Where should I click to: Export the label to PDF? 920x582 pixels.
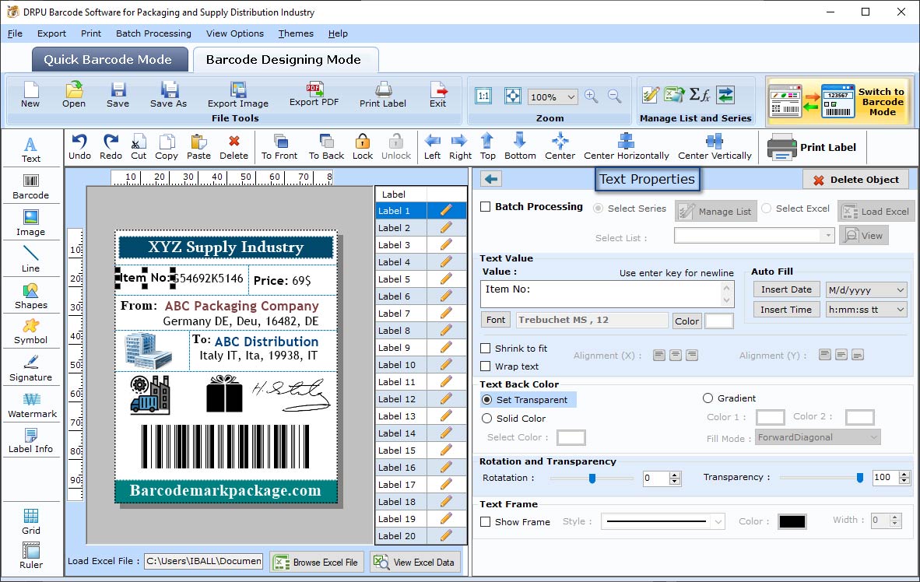314,94
